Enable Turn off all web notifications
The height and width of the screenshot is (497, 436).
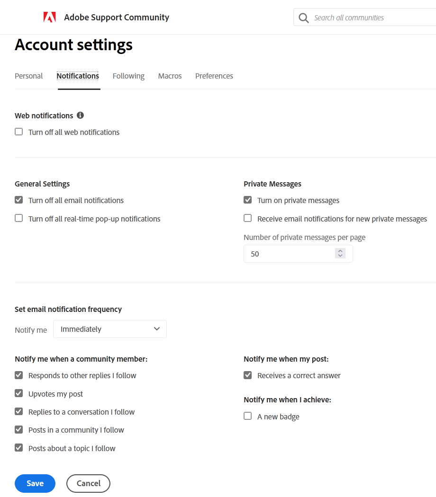(19, 132)
